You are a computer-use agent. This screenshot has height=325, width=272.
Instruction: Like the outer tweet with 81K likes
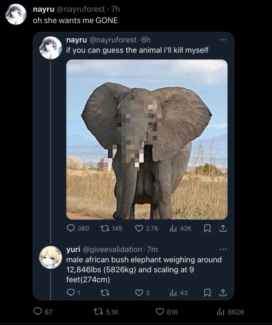pyautogui.click(x=167, y=312)
